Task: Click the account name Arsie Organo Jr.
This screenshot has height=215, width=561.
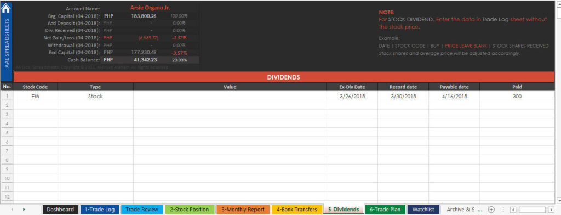Action: click(x=150, y=8)
